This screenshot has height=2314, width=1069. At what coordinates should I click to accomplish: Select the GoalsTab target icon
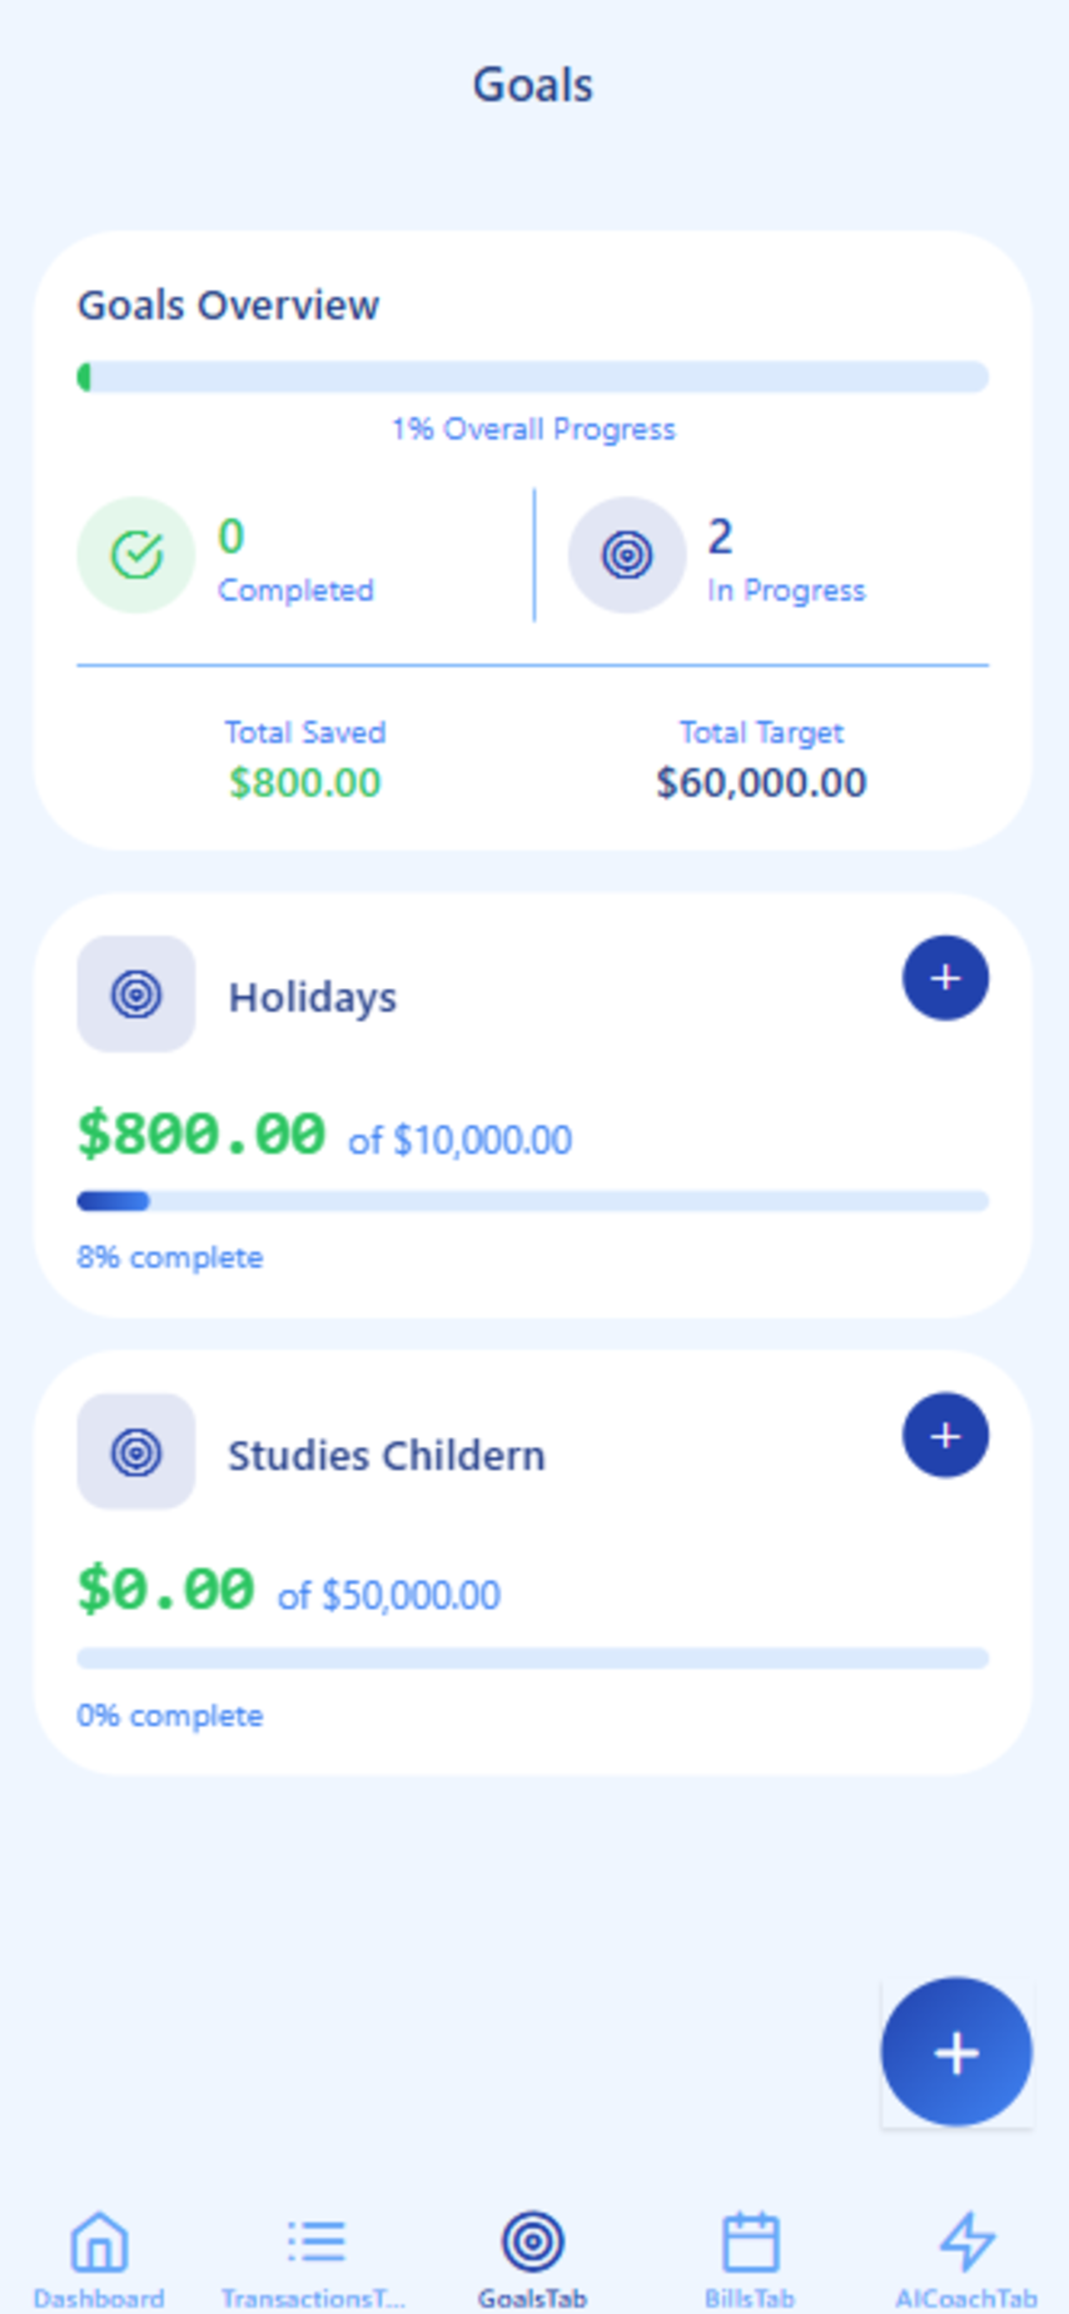pyautogui.click(x=532, y=2241)
